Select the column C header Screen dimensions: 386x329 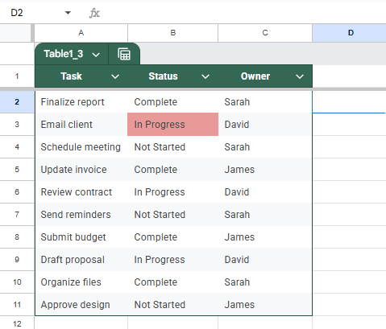click(x=265, y=33)
